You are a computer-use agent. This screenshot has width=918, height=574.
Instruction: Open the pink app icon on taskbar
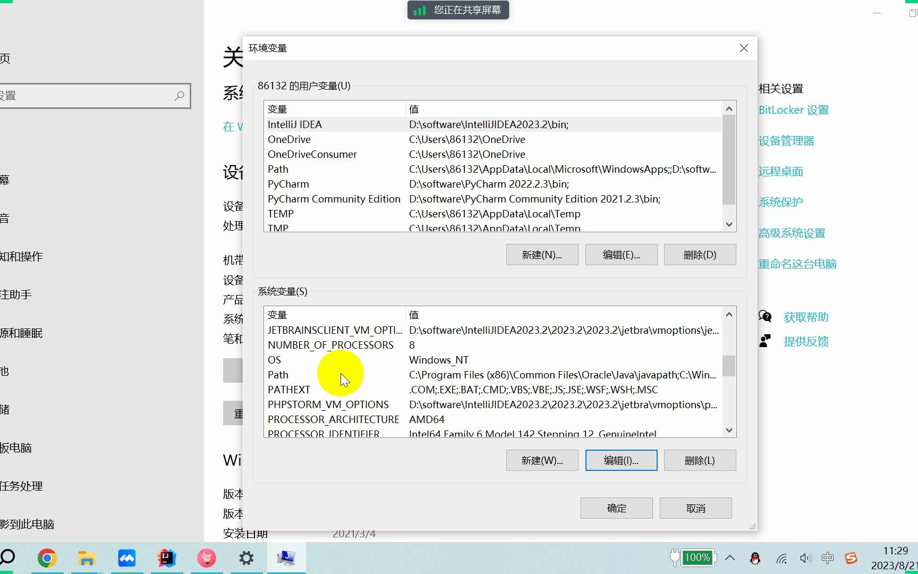(206, 558)
